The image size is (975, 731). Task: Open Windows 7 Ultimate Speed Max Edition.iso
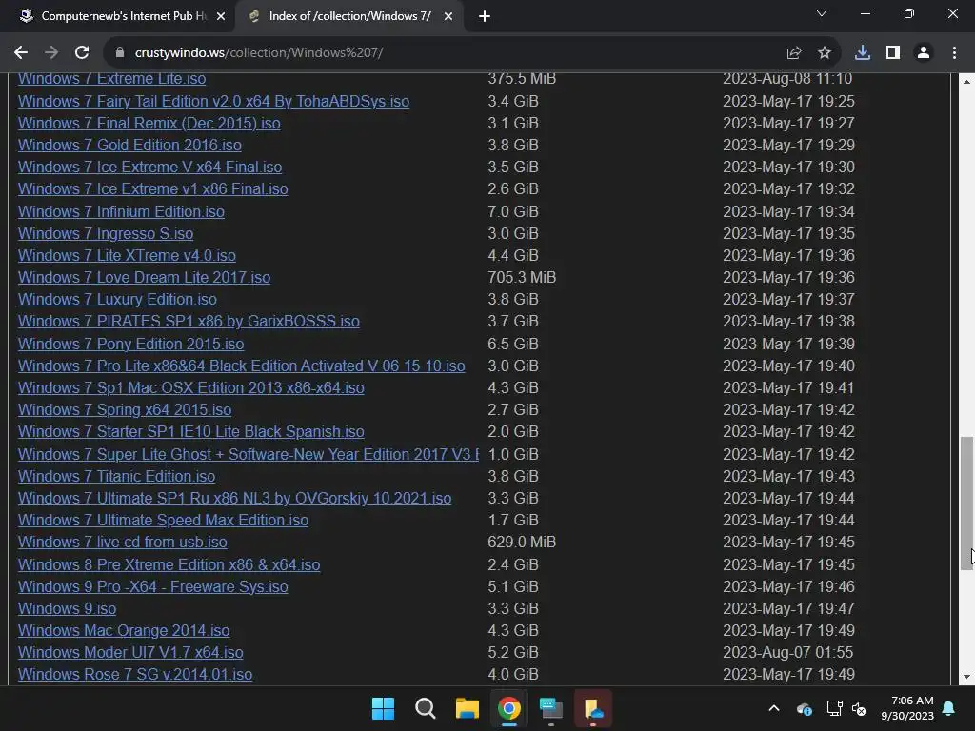pyautogui.click(x=163, y=521)
